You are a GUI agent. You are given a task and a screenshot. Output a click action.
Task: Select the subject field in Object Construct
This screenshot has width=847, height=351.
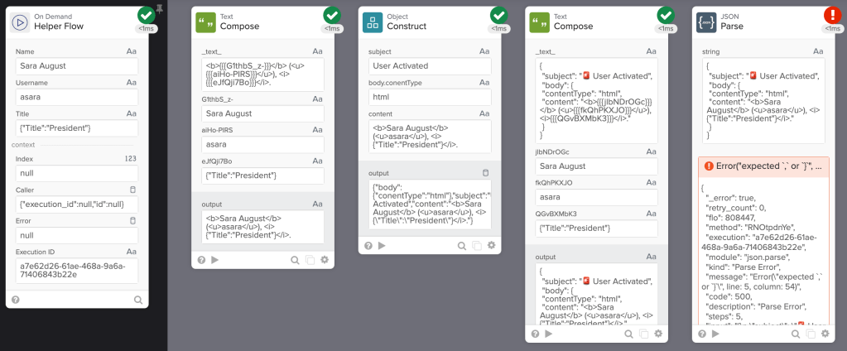pos(430,65)
